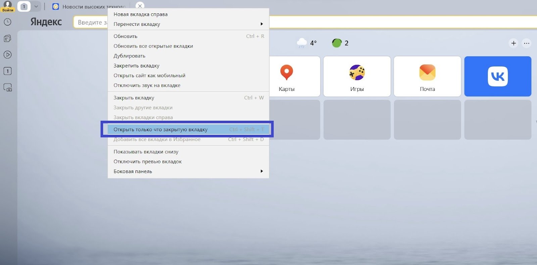The width and height of the screenshot is (537, 265).
Task: Select Обновить все открытые вкладки
Action: (x=188, y=46)
